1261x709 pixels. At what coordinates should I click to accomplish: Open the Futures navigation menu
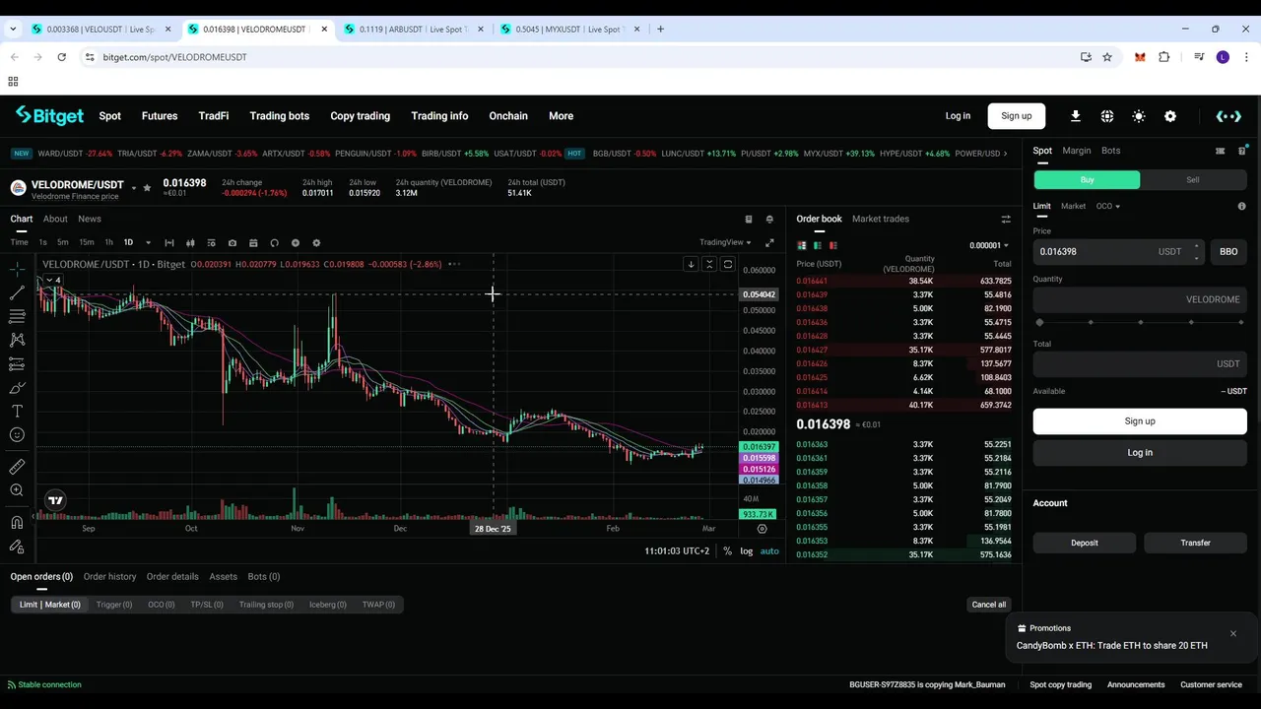pos(160,116)
